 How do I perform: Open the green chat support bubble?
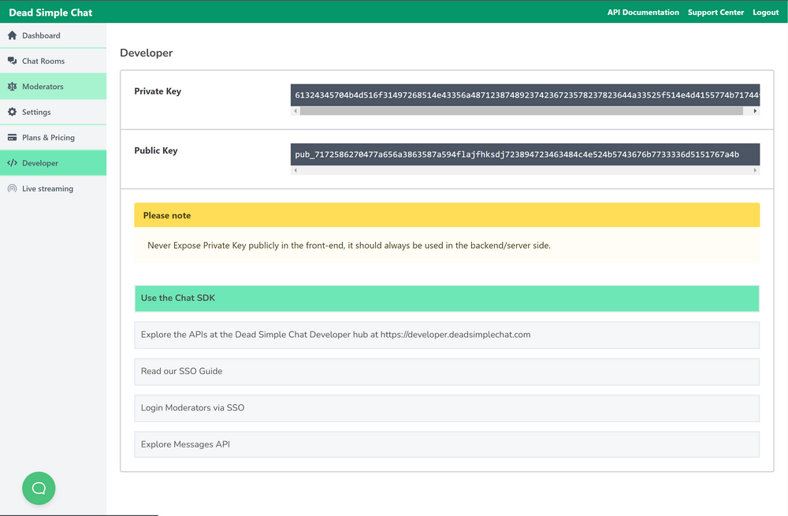[x=39, y=488]
